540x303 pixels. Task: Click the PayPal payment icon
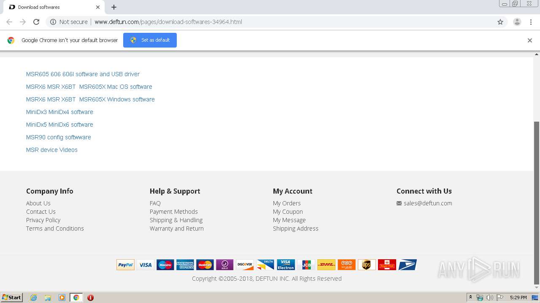(x=125, y=265)
